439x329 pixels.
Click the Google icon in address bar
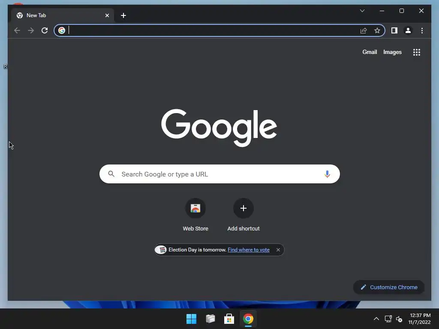coord(62,30)
